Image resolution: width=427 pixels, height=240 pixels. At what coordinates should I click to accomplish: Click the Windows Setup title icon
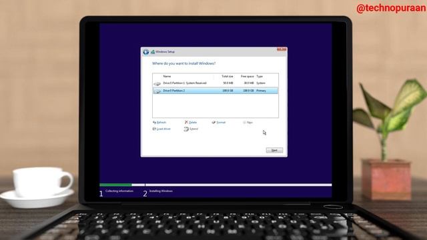pos(153,52)
